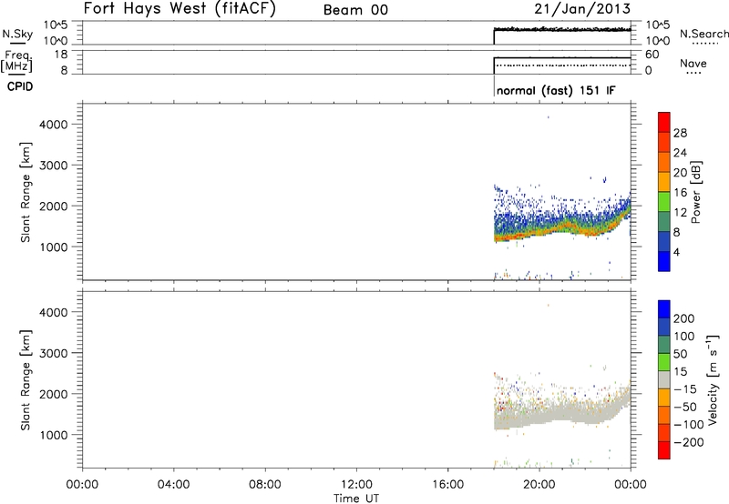Image resolution: width=729 pixels, height=504 pixels.
Task: Click the '28' tick on Power colorbar
Action: click(x=680, y=133)
